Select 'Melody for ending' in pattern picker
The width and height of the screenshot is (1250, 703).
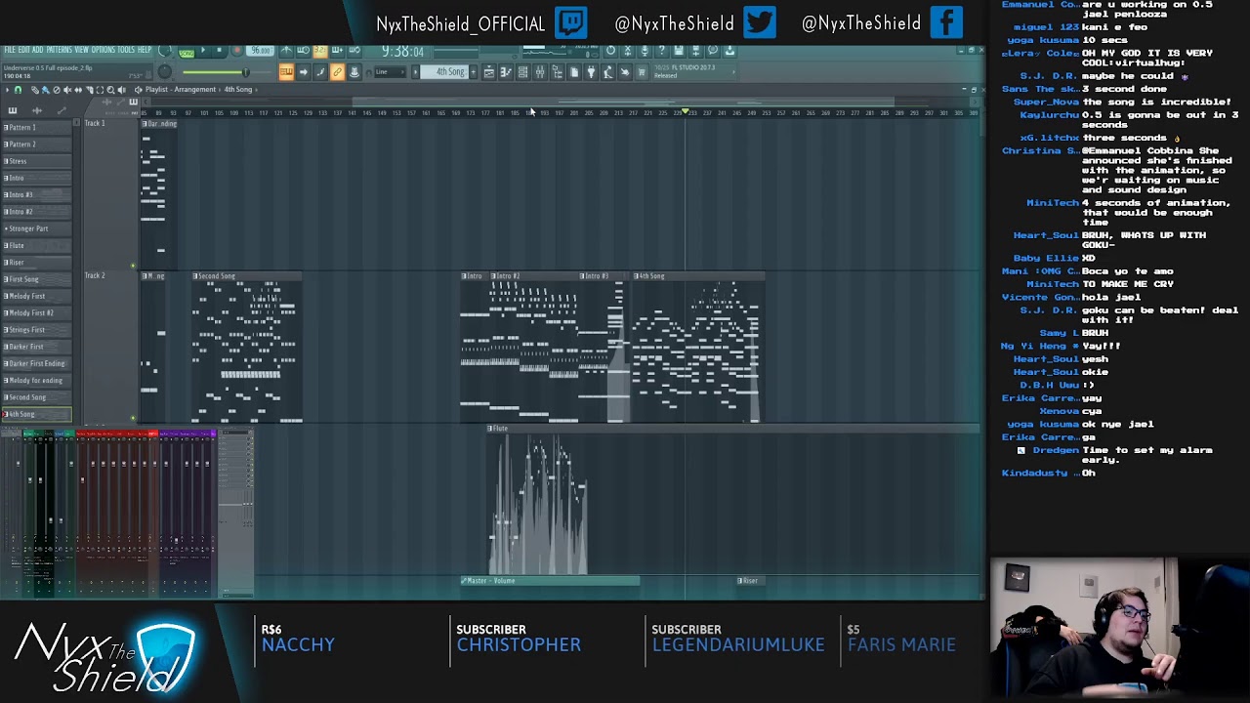point(36,380)
